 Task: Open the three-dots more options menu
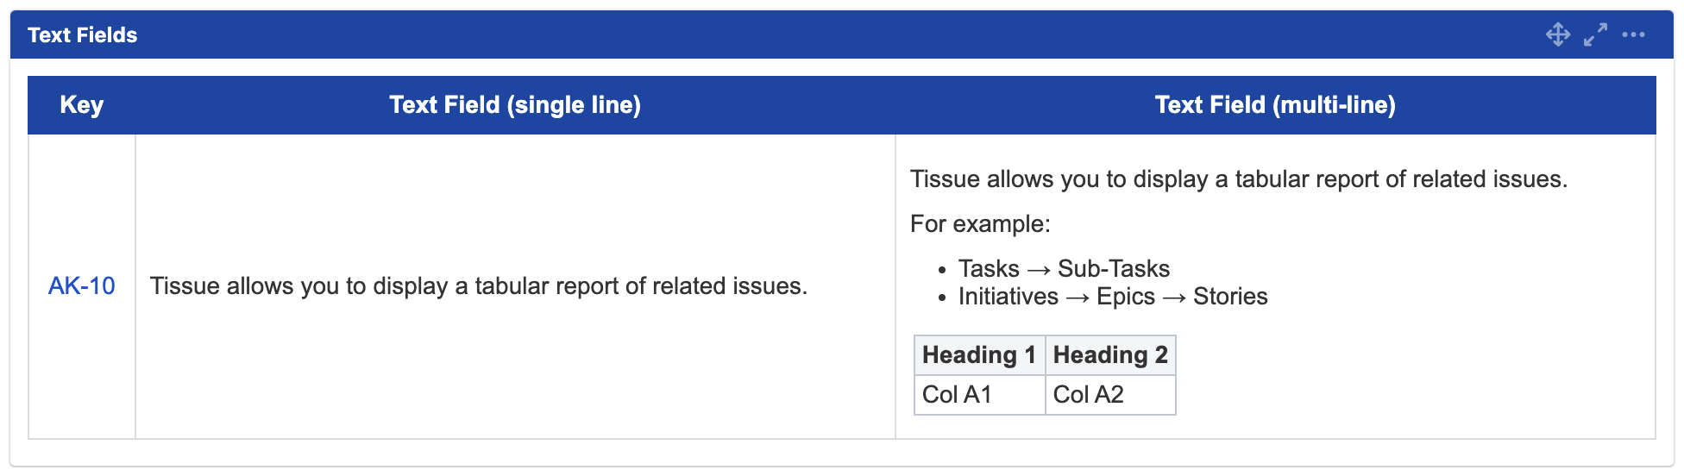click(1633, 34)
